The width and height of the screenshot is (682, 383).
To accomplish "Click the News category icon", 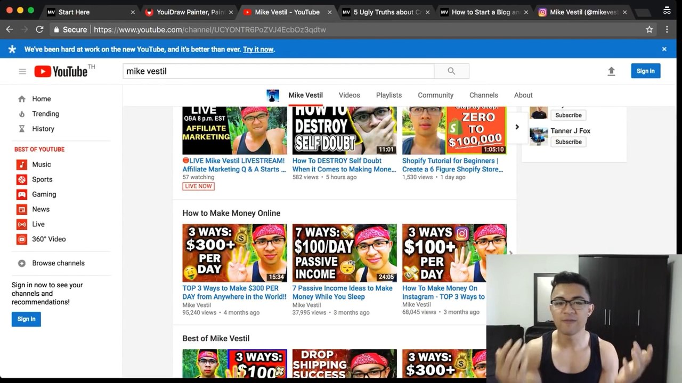I will click(22, 210).
